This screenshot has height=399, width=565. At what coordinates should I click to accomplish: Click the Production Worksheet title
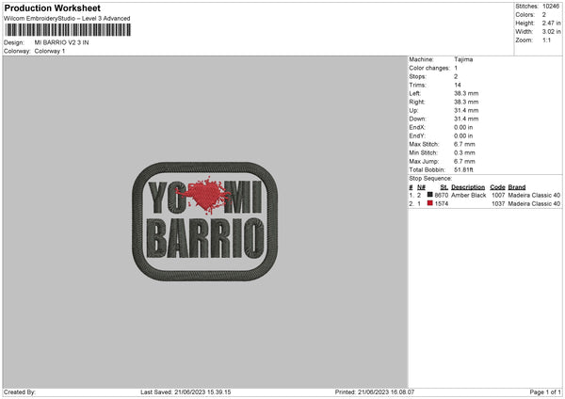pos(52,8)
